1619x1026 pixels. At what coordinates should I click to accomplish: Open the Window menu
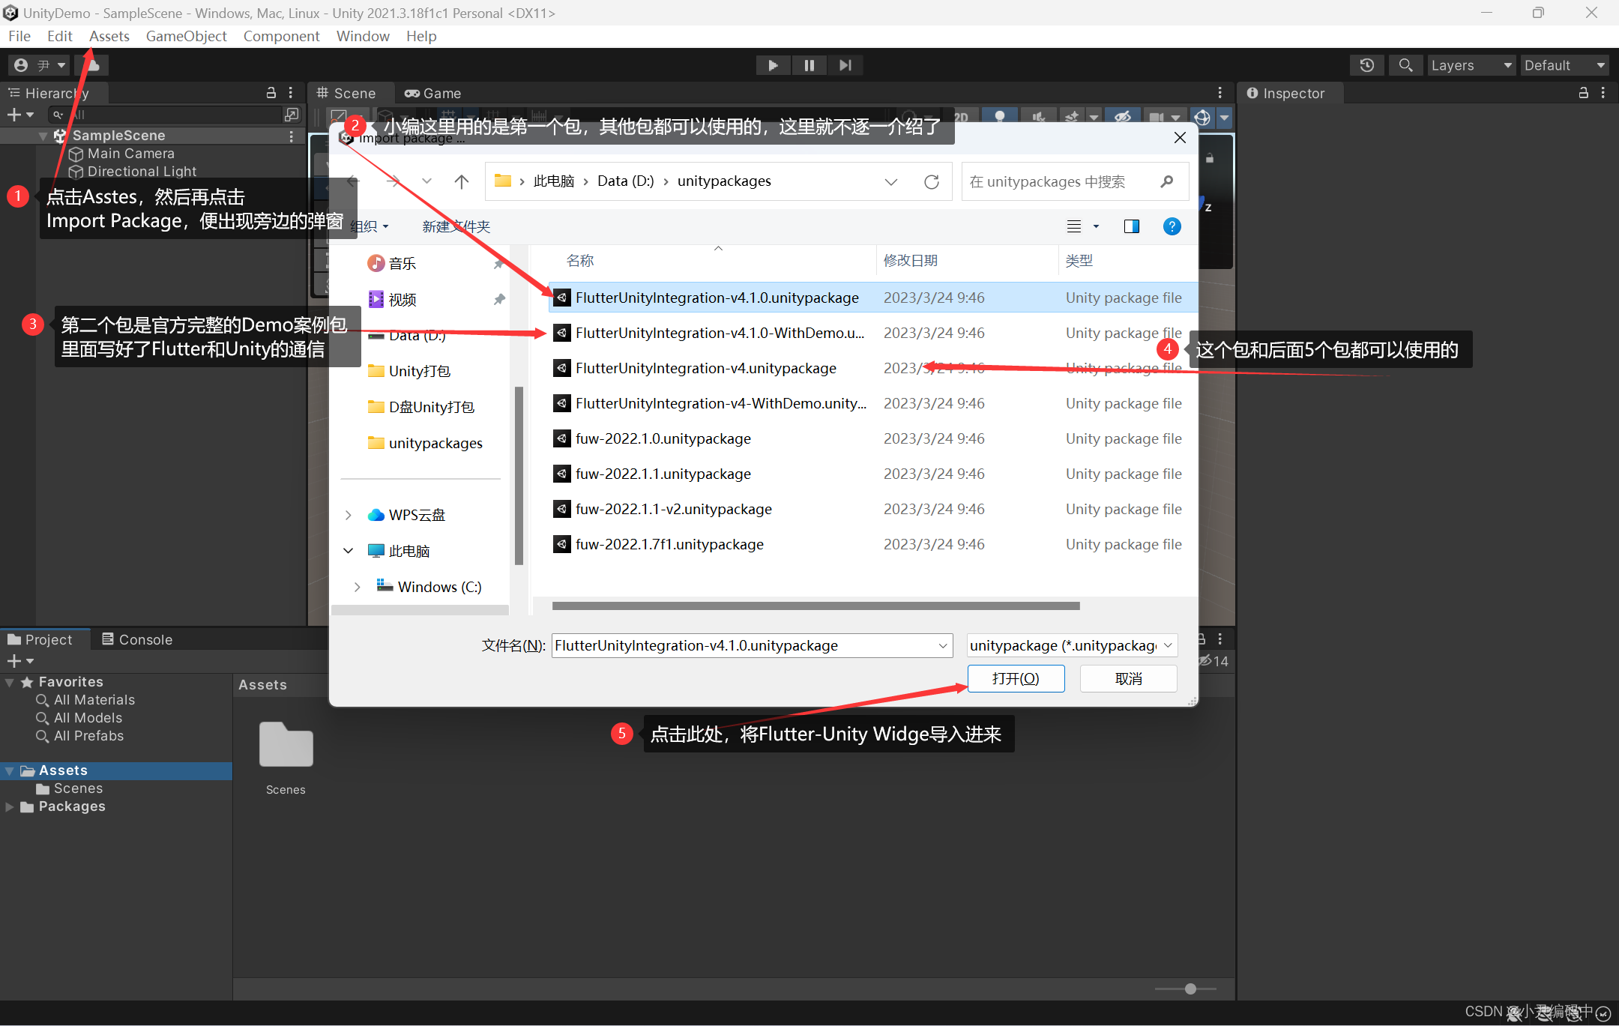click(363, 36)
